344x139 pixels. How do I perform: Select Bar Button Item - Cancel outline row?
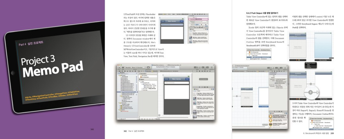pyautogui.click(x=150, y=86)
